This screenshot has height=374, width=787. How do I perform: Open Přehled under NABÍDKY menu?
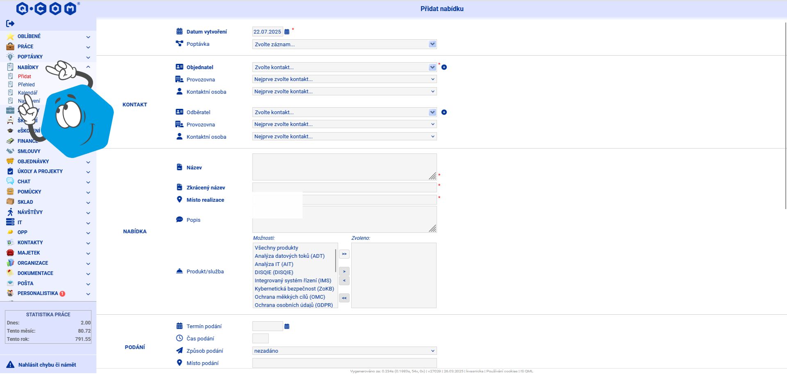(x=26, y=85)
